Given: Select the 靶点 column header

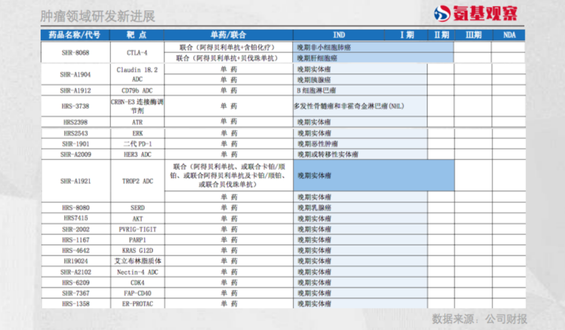Looking at the screenshot, I should [137, 35].
